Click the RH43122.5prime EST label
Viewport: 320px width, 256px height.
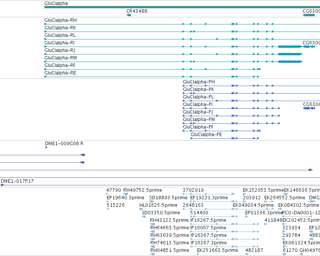point(169,221)
